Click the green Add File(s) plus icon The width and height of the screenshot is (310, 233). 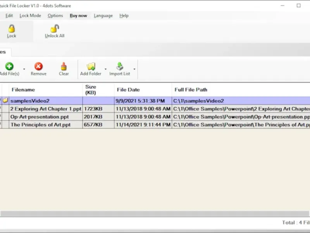[x=9, y=66]
